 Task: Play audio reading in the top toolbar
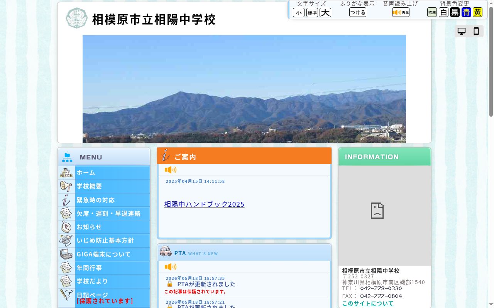coord(401,12)
